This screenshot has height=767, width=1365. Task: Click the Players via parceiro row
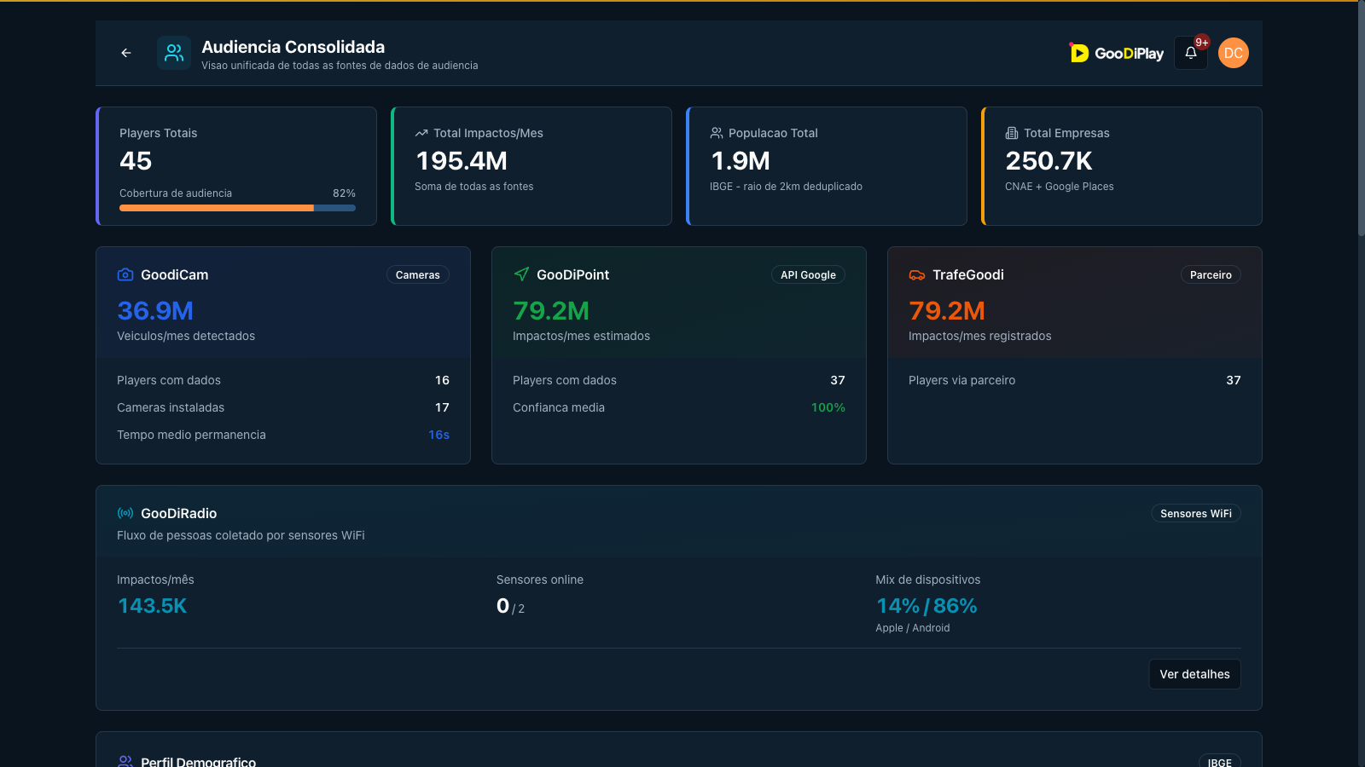(1075, 380)
